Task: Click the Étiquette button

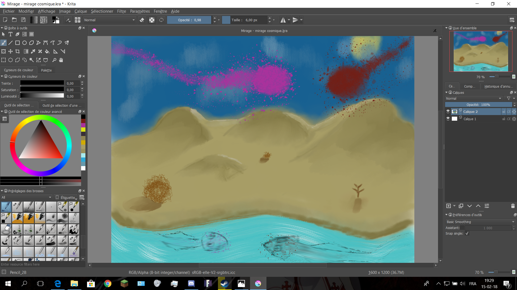Action: [x=66, y=198]
